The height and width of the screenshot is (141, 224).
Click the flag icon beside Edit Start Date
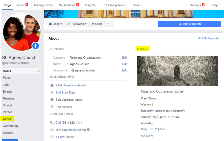coord(52,93)
